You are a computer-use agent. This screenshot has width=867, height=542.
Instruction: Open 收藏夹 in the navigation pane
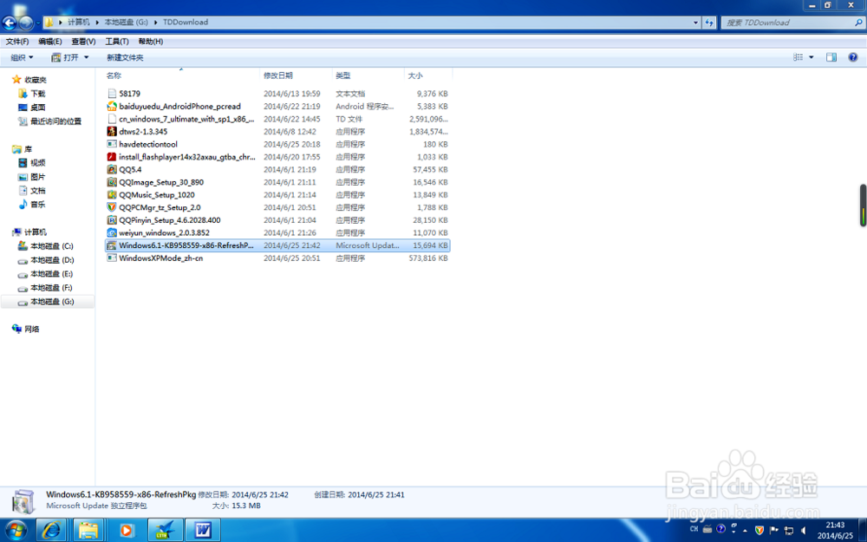point(29,80)
